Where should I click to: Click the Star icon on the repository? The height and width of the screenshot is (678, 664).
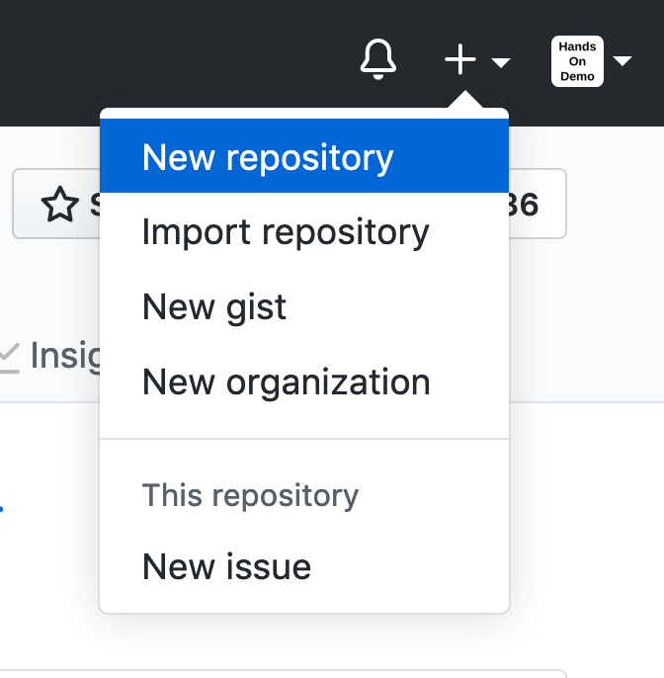(x=60, y=204)
